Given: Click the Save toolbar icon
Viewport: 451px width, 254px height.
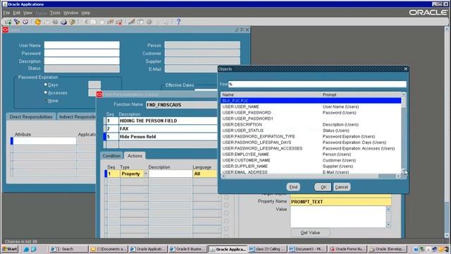Looking at the screenshot, I should pyautogui.click(x=37, y=22).
